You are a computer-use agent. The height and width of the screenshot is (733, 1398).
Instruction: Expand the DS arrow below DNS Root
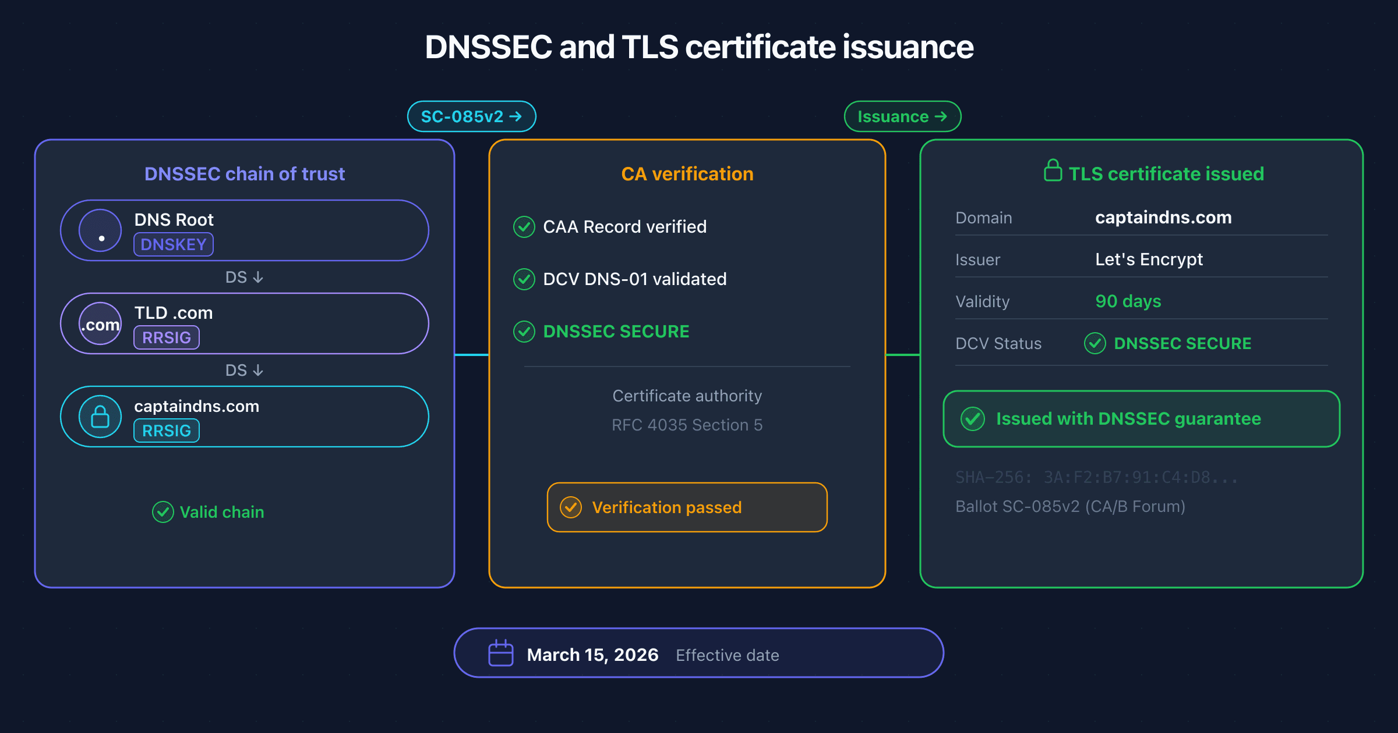(244, 277)
